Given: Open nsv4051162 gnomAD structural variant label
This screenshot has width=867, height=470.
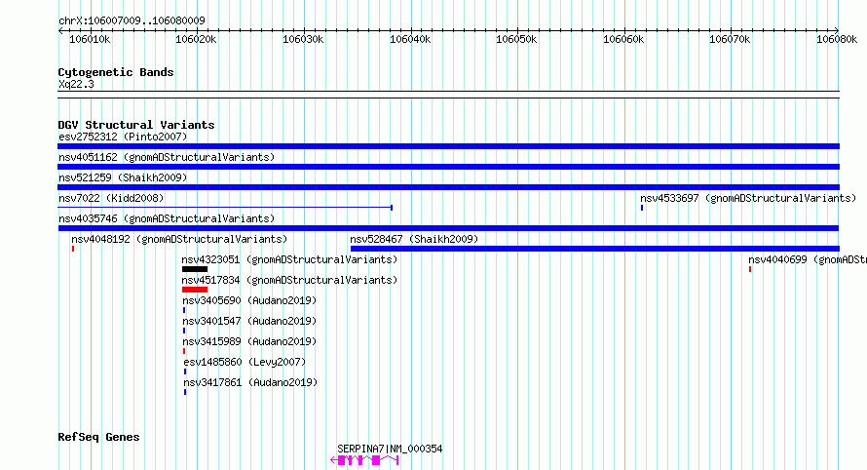Looking at the screenshot, I should click(x=167, y=157).
